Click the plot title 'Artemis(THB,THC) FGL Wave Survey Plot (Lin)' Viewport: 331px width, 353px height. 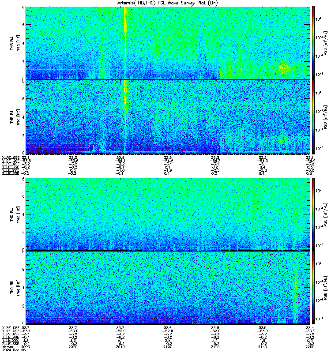[x=167, y=3]
